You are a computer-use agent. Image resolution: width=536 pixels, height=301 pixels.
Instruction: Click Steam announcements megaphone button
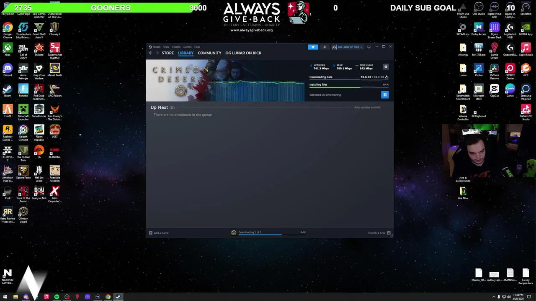[313, 47]
